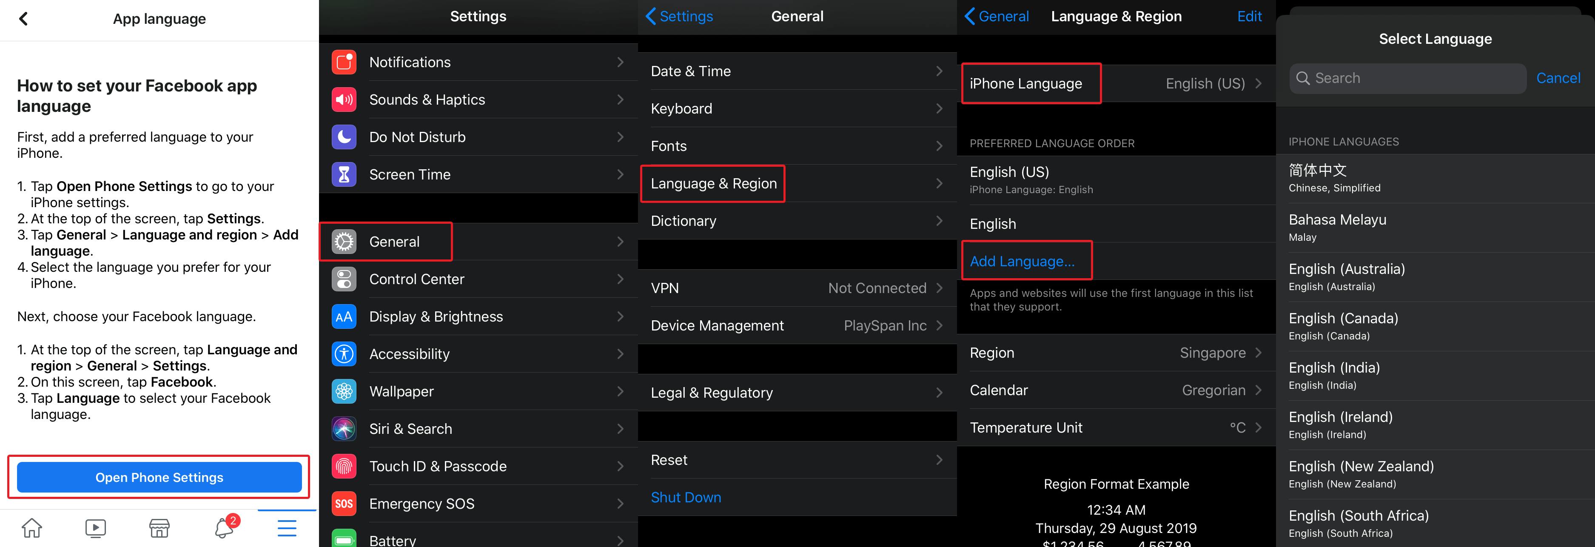The width and height of the screenshot is (1595, 547).
Task: Open Reset row in General
Action: (797, 460)
